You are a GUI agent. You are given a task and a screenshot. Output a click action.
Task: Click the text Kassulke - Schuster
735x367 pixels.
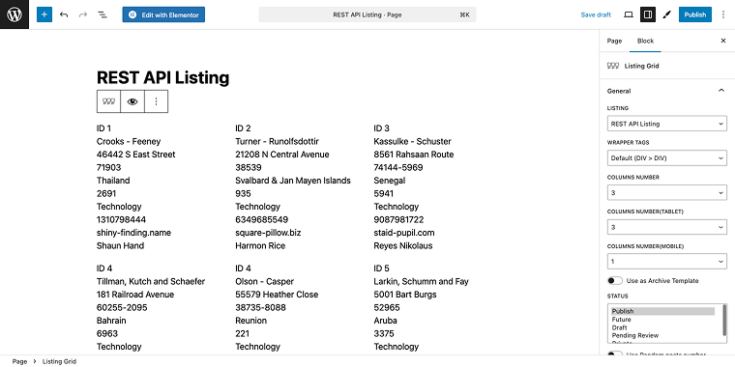coord(413,141)
